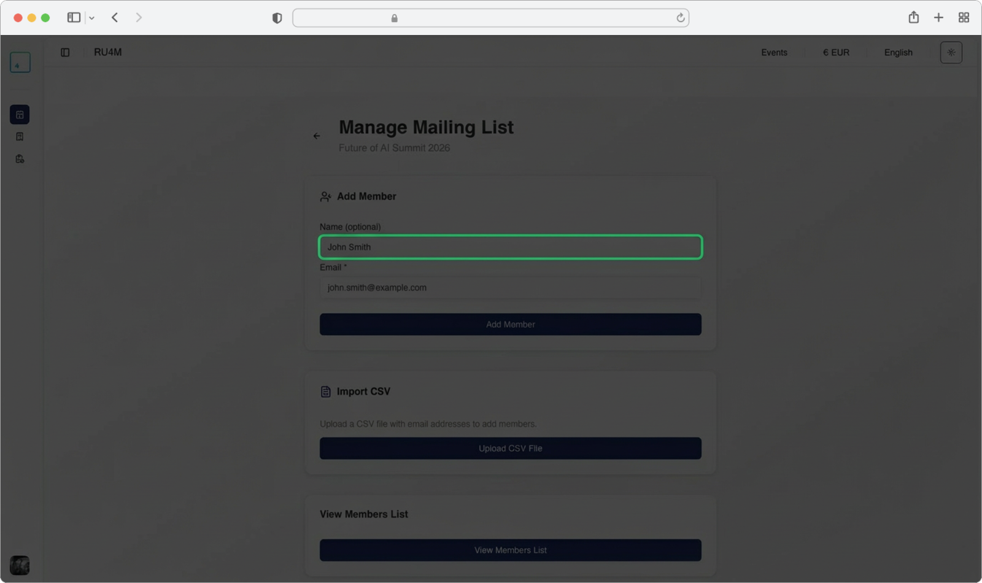
Task: Go to the Events menu item
Action: (774, 53)
